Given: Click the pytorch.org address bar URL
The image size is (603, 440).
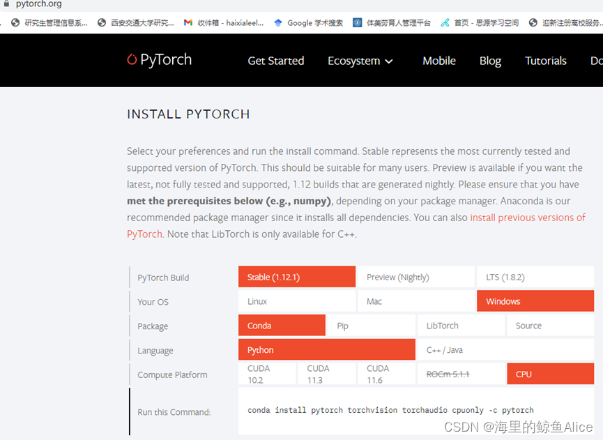Looking at the screenshot, I should 39,4.
